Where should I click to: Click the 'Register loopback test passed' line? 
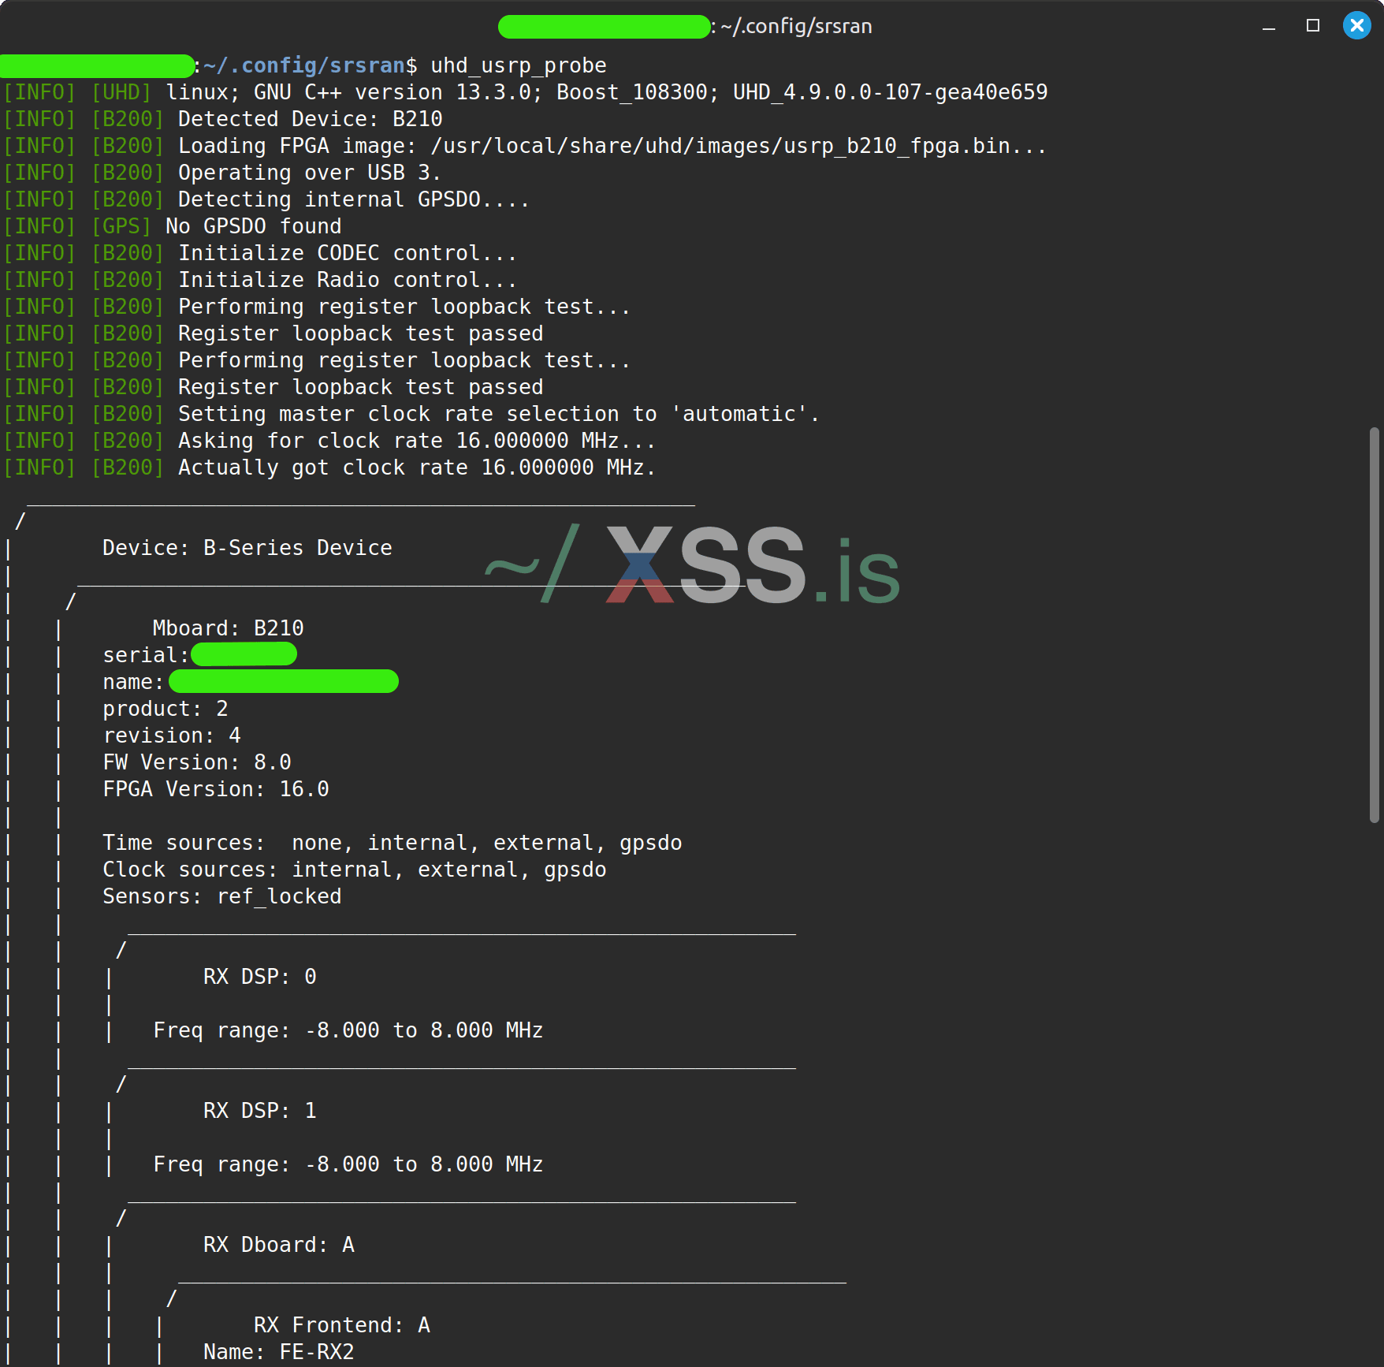359,333
